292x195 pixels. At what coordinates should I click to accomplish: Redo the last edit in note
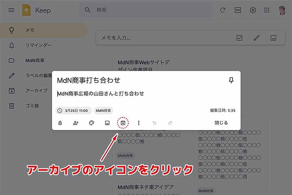pyautogui.click(x=170, y=123)
